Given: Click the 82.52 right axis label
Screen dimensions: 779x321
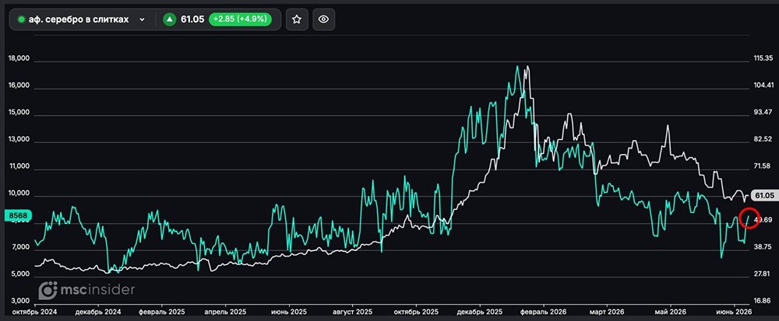Looking at the screenshot, I should coord(764,138).
